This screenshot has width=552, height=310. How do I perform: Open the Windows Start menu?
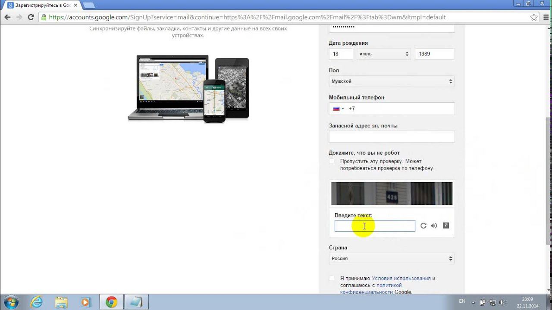11,302
